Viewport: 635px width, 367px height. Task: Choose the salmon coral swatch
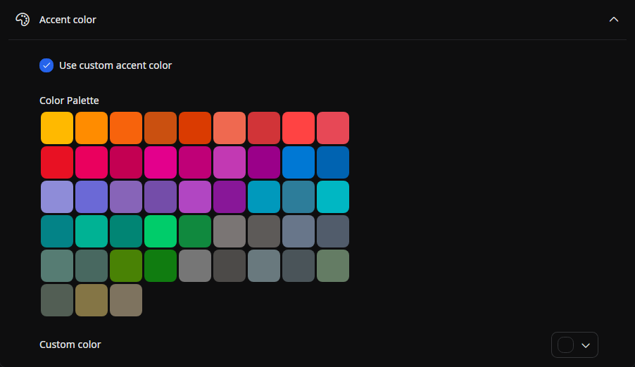pos(230,128)
